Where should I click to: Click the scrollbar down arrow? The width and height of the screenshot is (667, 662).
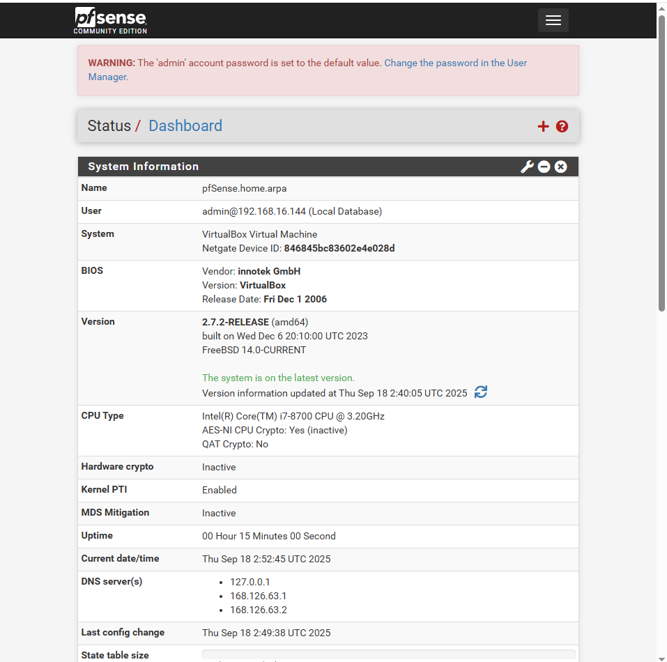pyautogui.click(x=661, y=659)
